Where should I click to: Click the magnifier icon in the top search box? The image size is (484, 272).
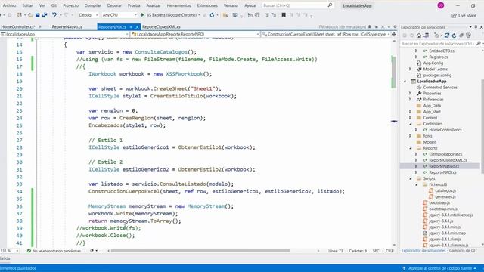click(330, 5)
